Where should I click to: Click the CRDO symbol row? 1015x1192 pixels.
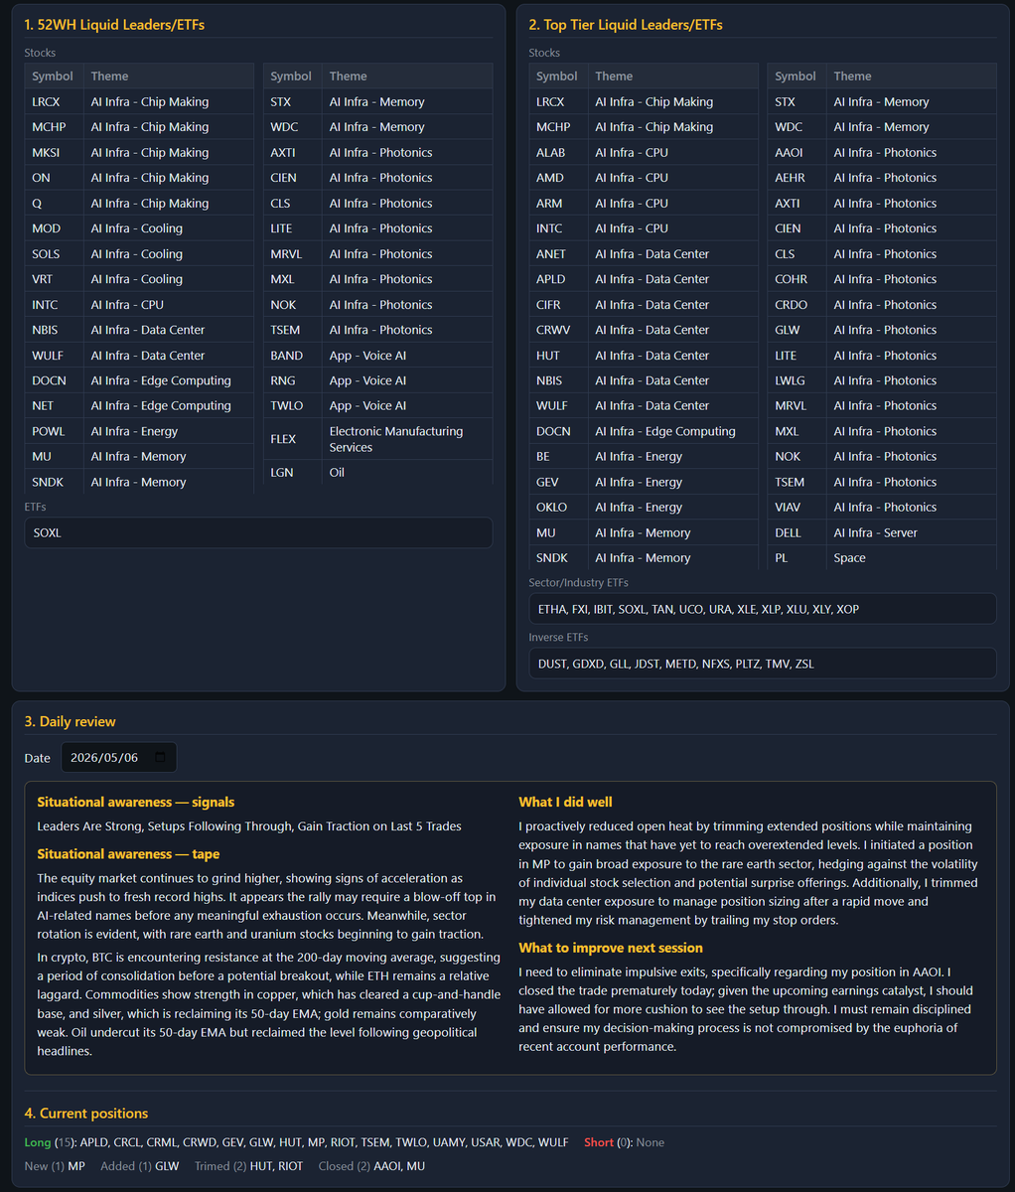coord(882,305)
